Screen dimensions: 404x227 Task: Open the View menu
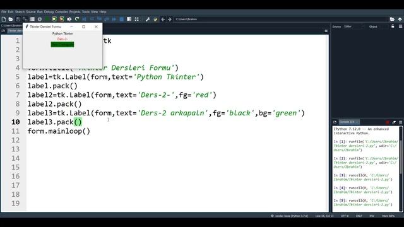pyautogui.click(x=95, y=12)
